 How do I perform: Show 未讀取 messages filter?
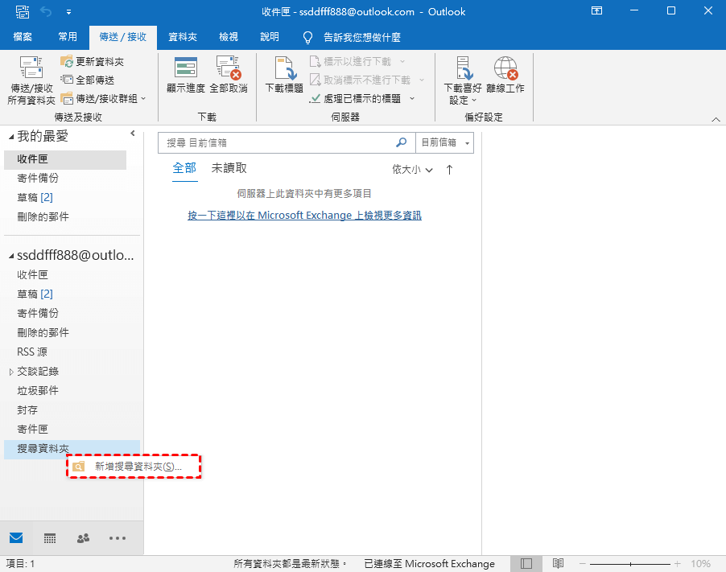(229, 168)
